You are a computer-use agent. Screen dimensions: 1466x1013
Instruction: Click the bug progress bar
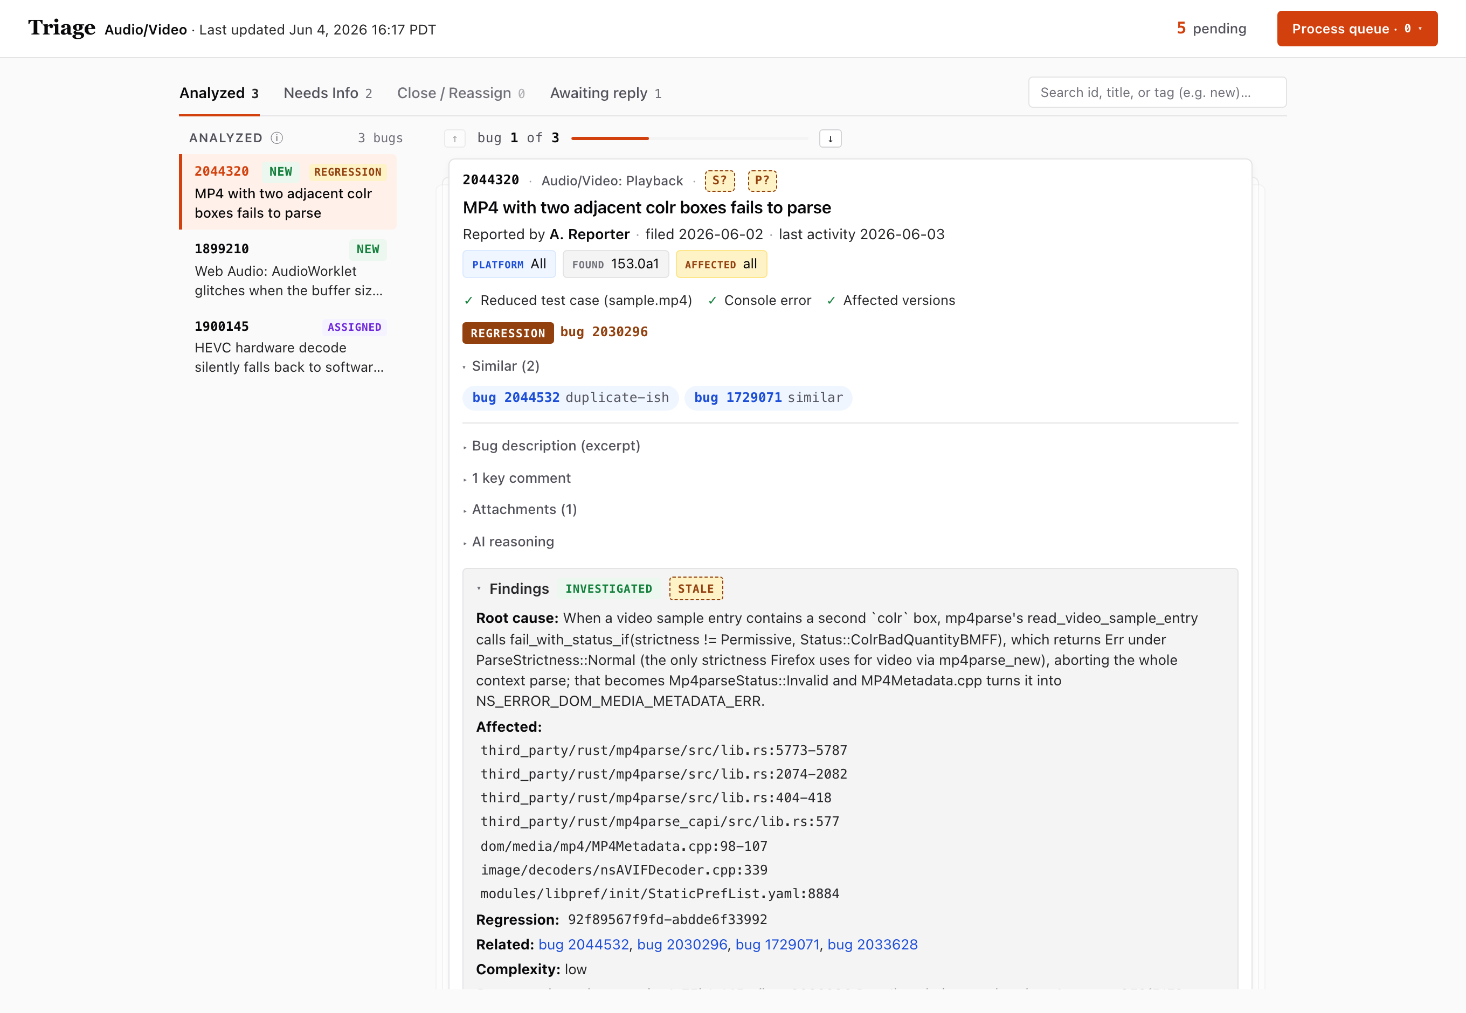pos(689,138)
